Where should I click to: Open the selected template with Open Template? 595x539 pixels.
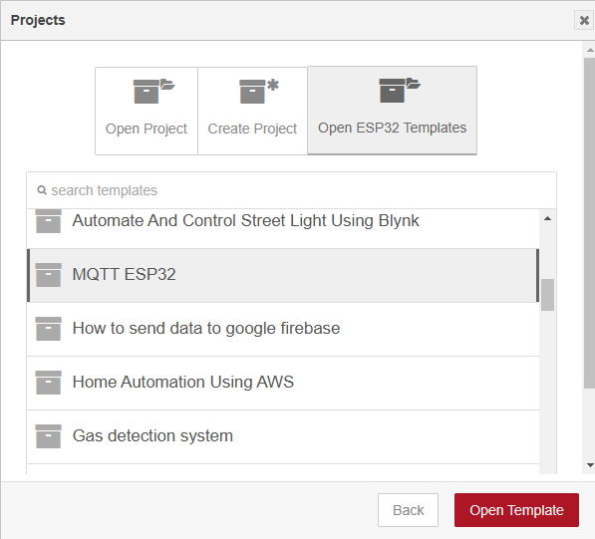click(516, 510)
